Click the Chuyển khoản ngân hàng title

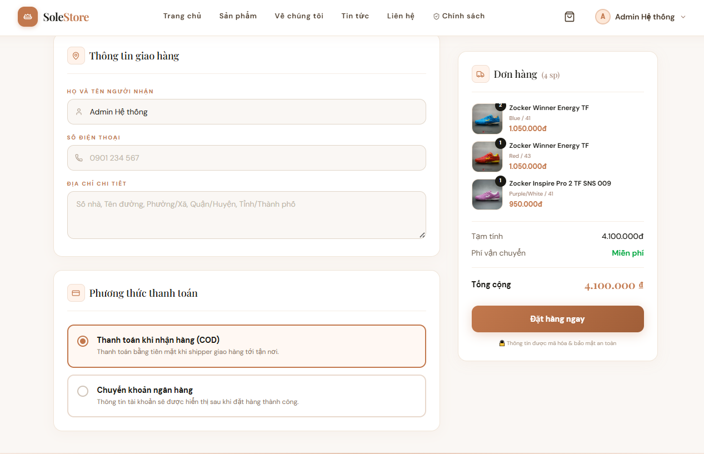pos(145,390)
